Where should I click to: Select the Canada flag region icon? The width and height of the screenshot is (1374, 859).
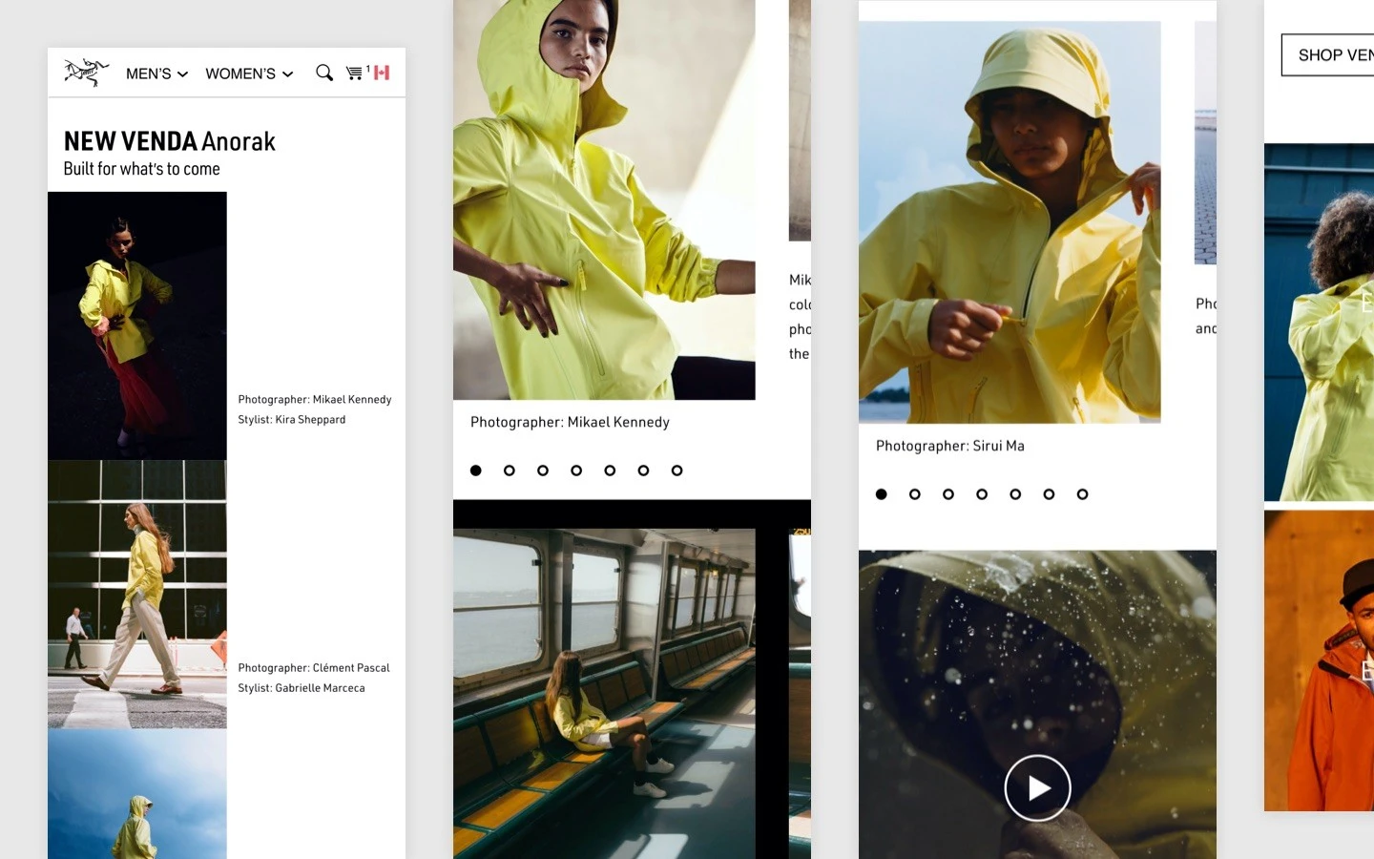click(382, 73)
